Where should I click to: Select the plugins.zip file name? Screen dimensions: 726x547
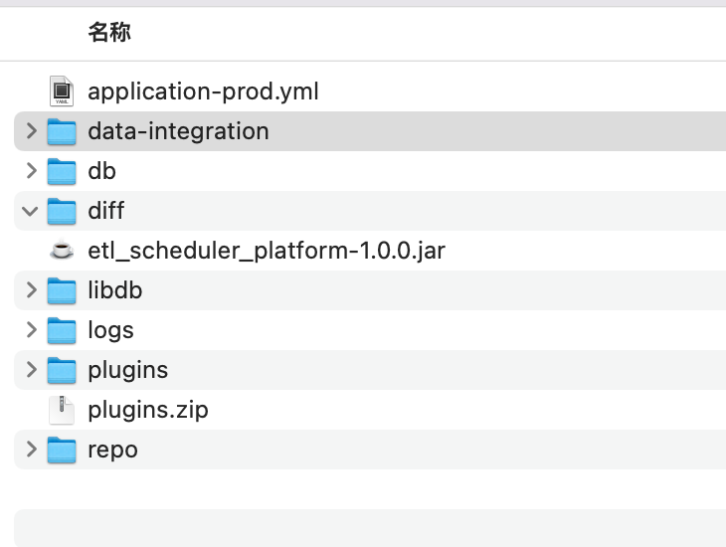[147, 410]
